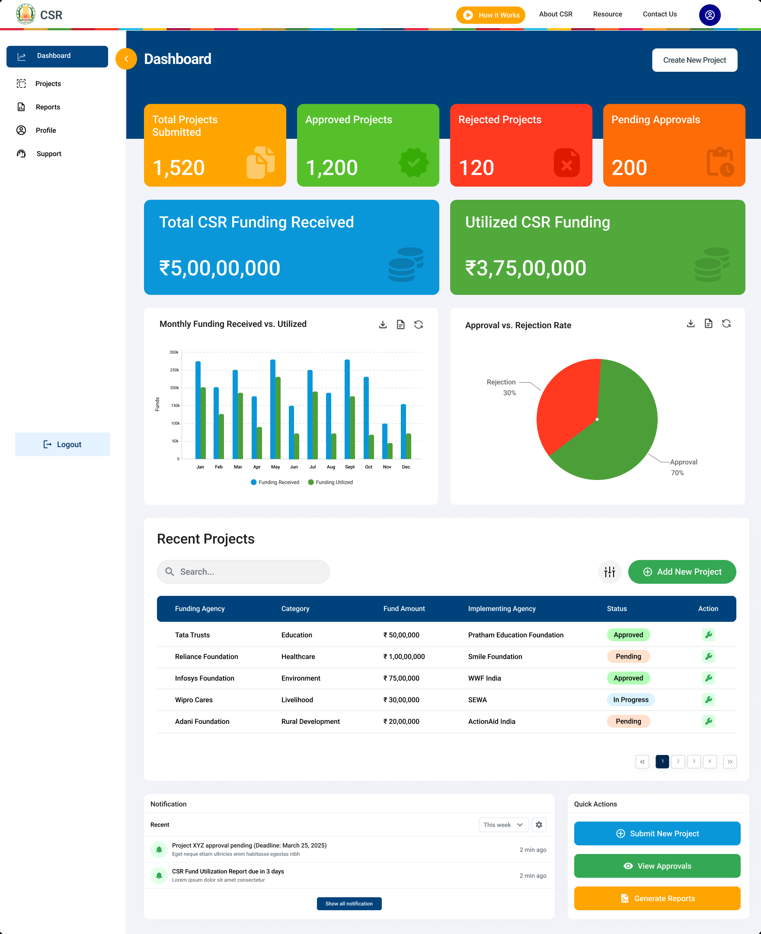761x934 pixels.
Task: Click the profile avatar in top bar
Action: (x=709, y=14)
